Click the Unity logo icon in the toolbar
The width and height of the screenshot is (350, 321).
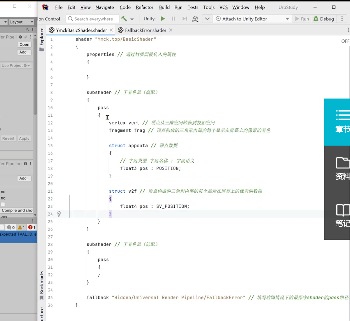195,19
